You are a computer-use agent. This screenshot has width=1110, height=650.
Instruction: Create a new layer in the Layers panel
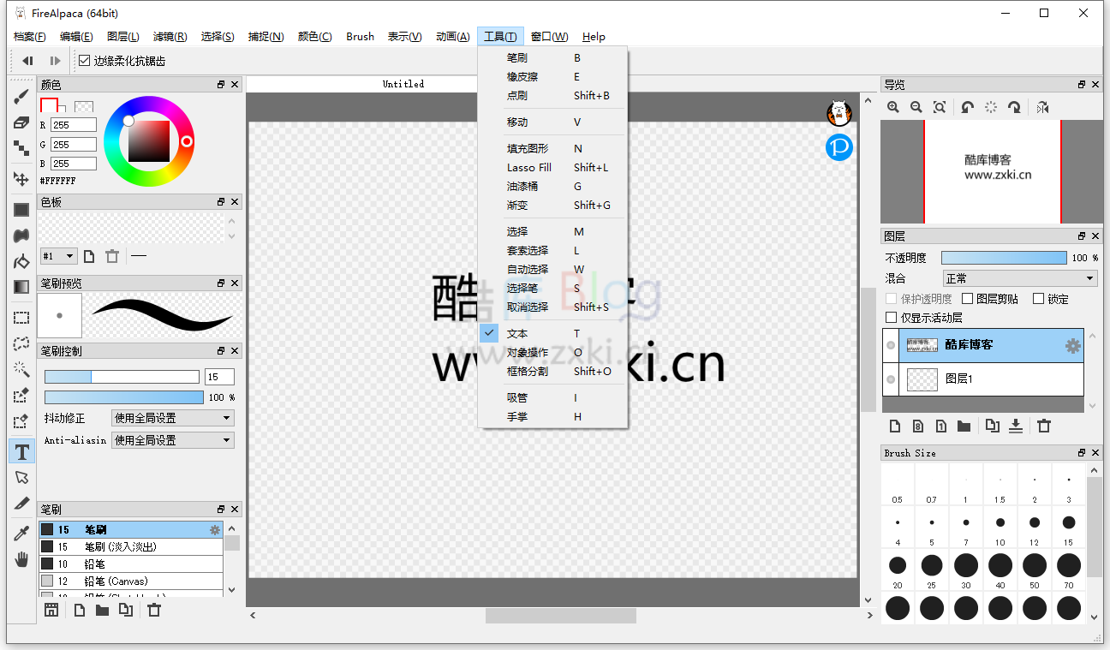click(895, 426)
